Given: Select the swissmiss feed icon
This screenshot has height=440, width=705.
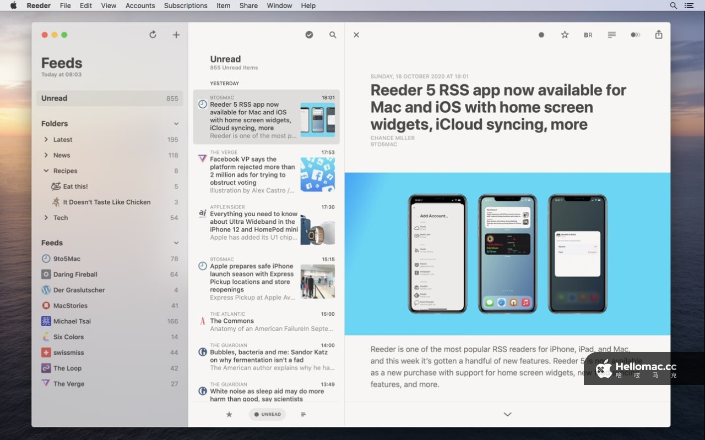Looking at the screenshot, I should [x=46, y=353].
